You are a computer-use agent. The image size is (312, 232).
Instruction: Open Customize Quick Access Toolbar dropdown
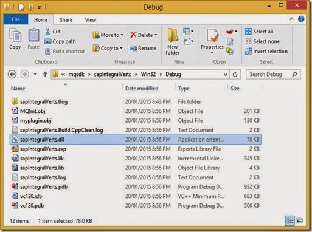(40, 7)
